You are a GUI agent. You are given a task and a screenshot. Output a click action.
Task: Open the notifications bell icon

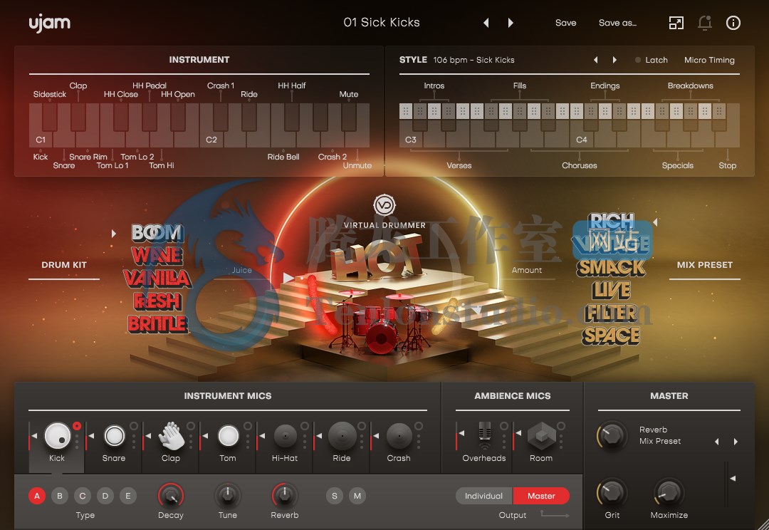[x=705, y=23]
